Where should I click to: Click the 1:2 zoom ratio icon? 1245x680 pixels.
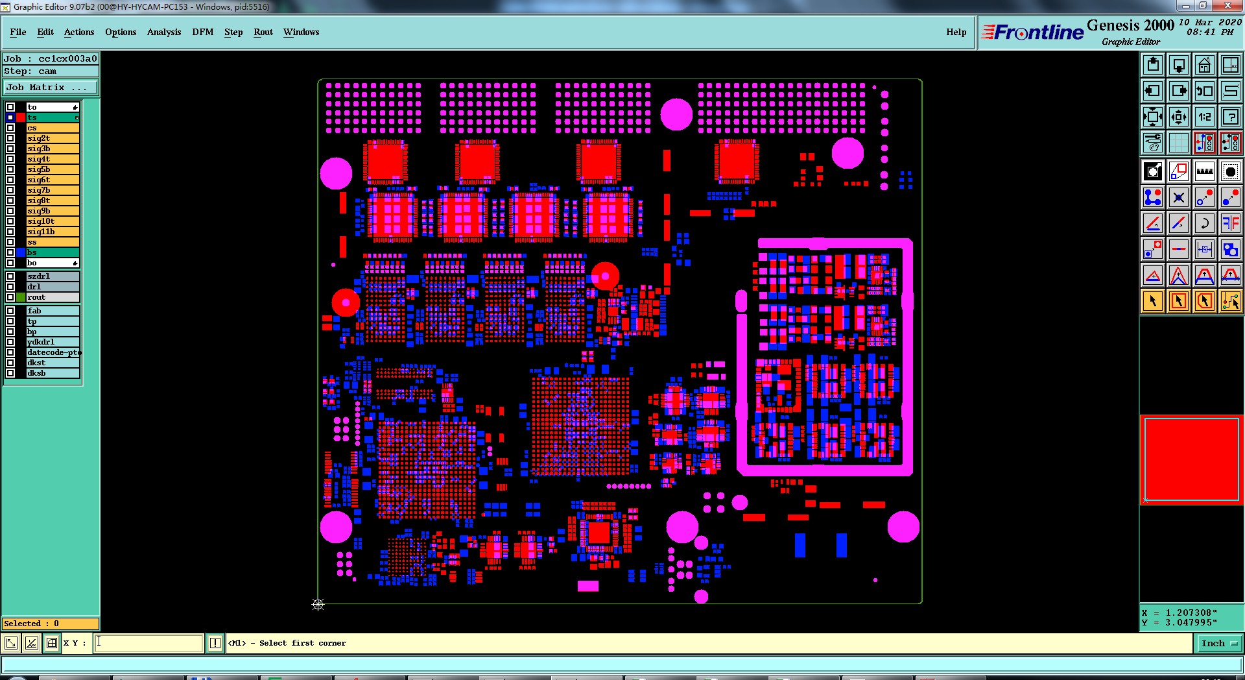[x=1205, y=117]
